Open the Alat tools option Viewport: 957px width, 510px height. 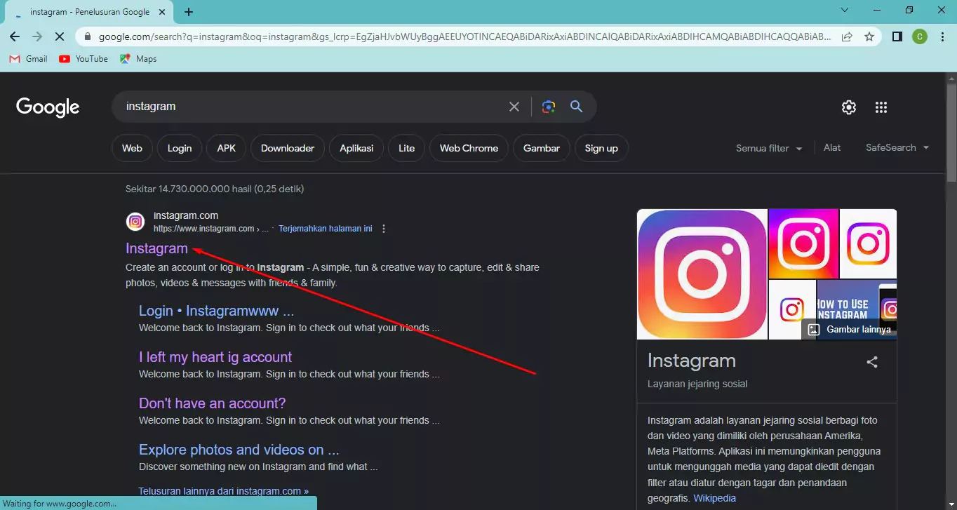click(832, 147)
